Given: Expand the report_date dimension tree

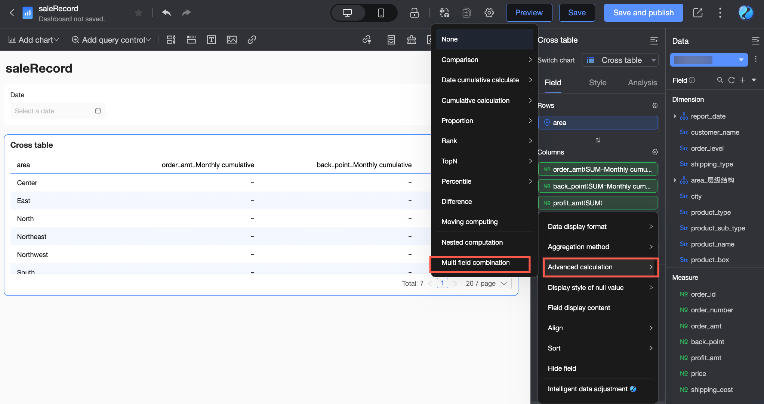Looking at the screenshot, I should point(675,116).
